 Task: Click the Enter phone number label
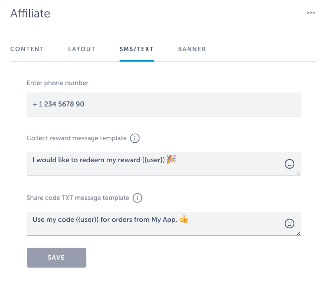pos(58,83)
